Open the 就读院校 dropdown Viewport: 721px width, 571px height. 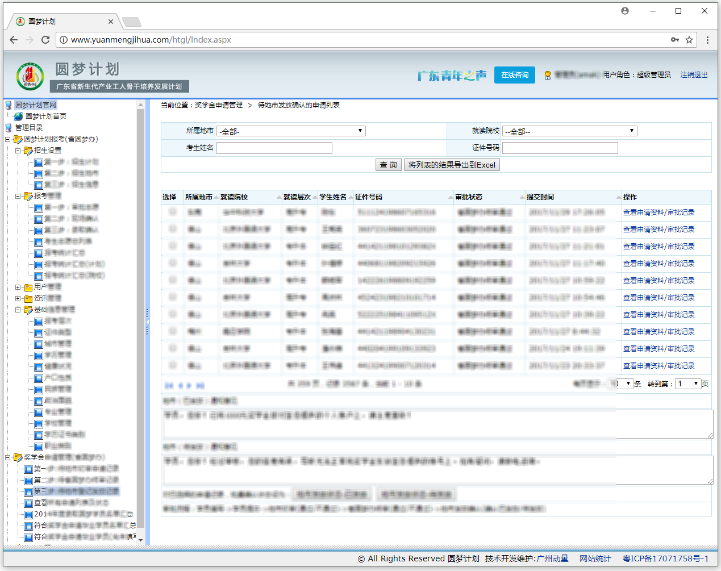click(569, 131)
